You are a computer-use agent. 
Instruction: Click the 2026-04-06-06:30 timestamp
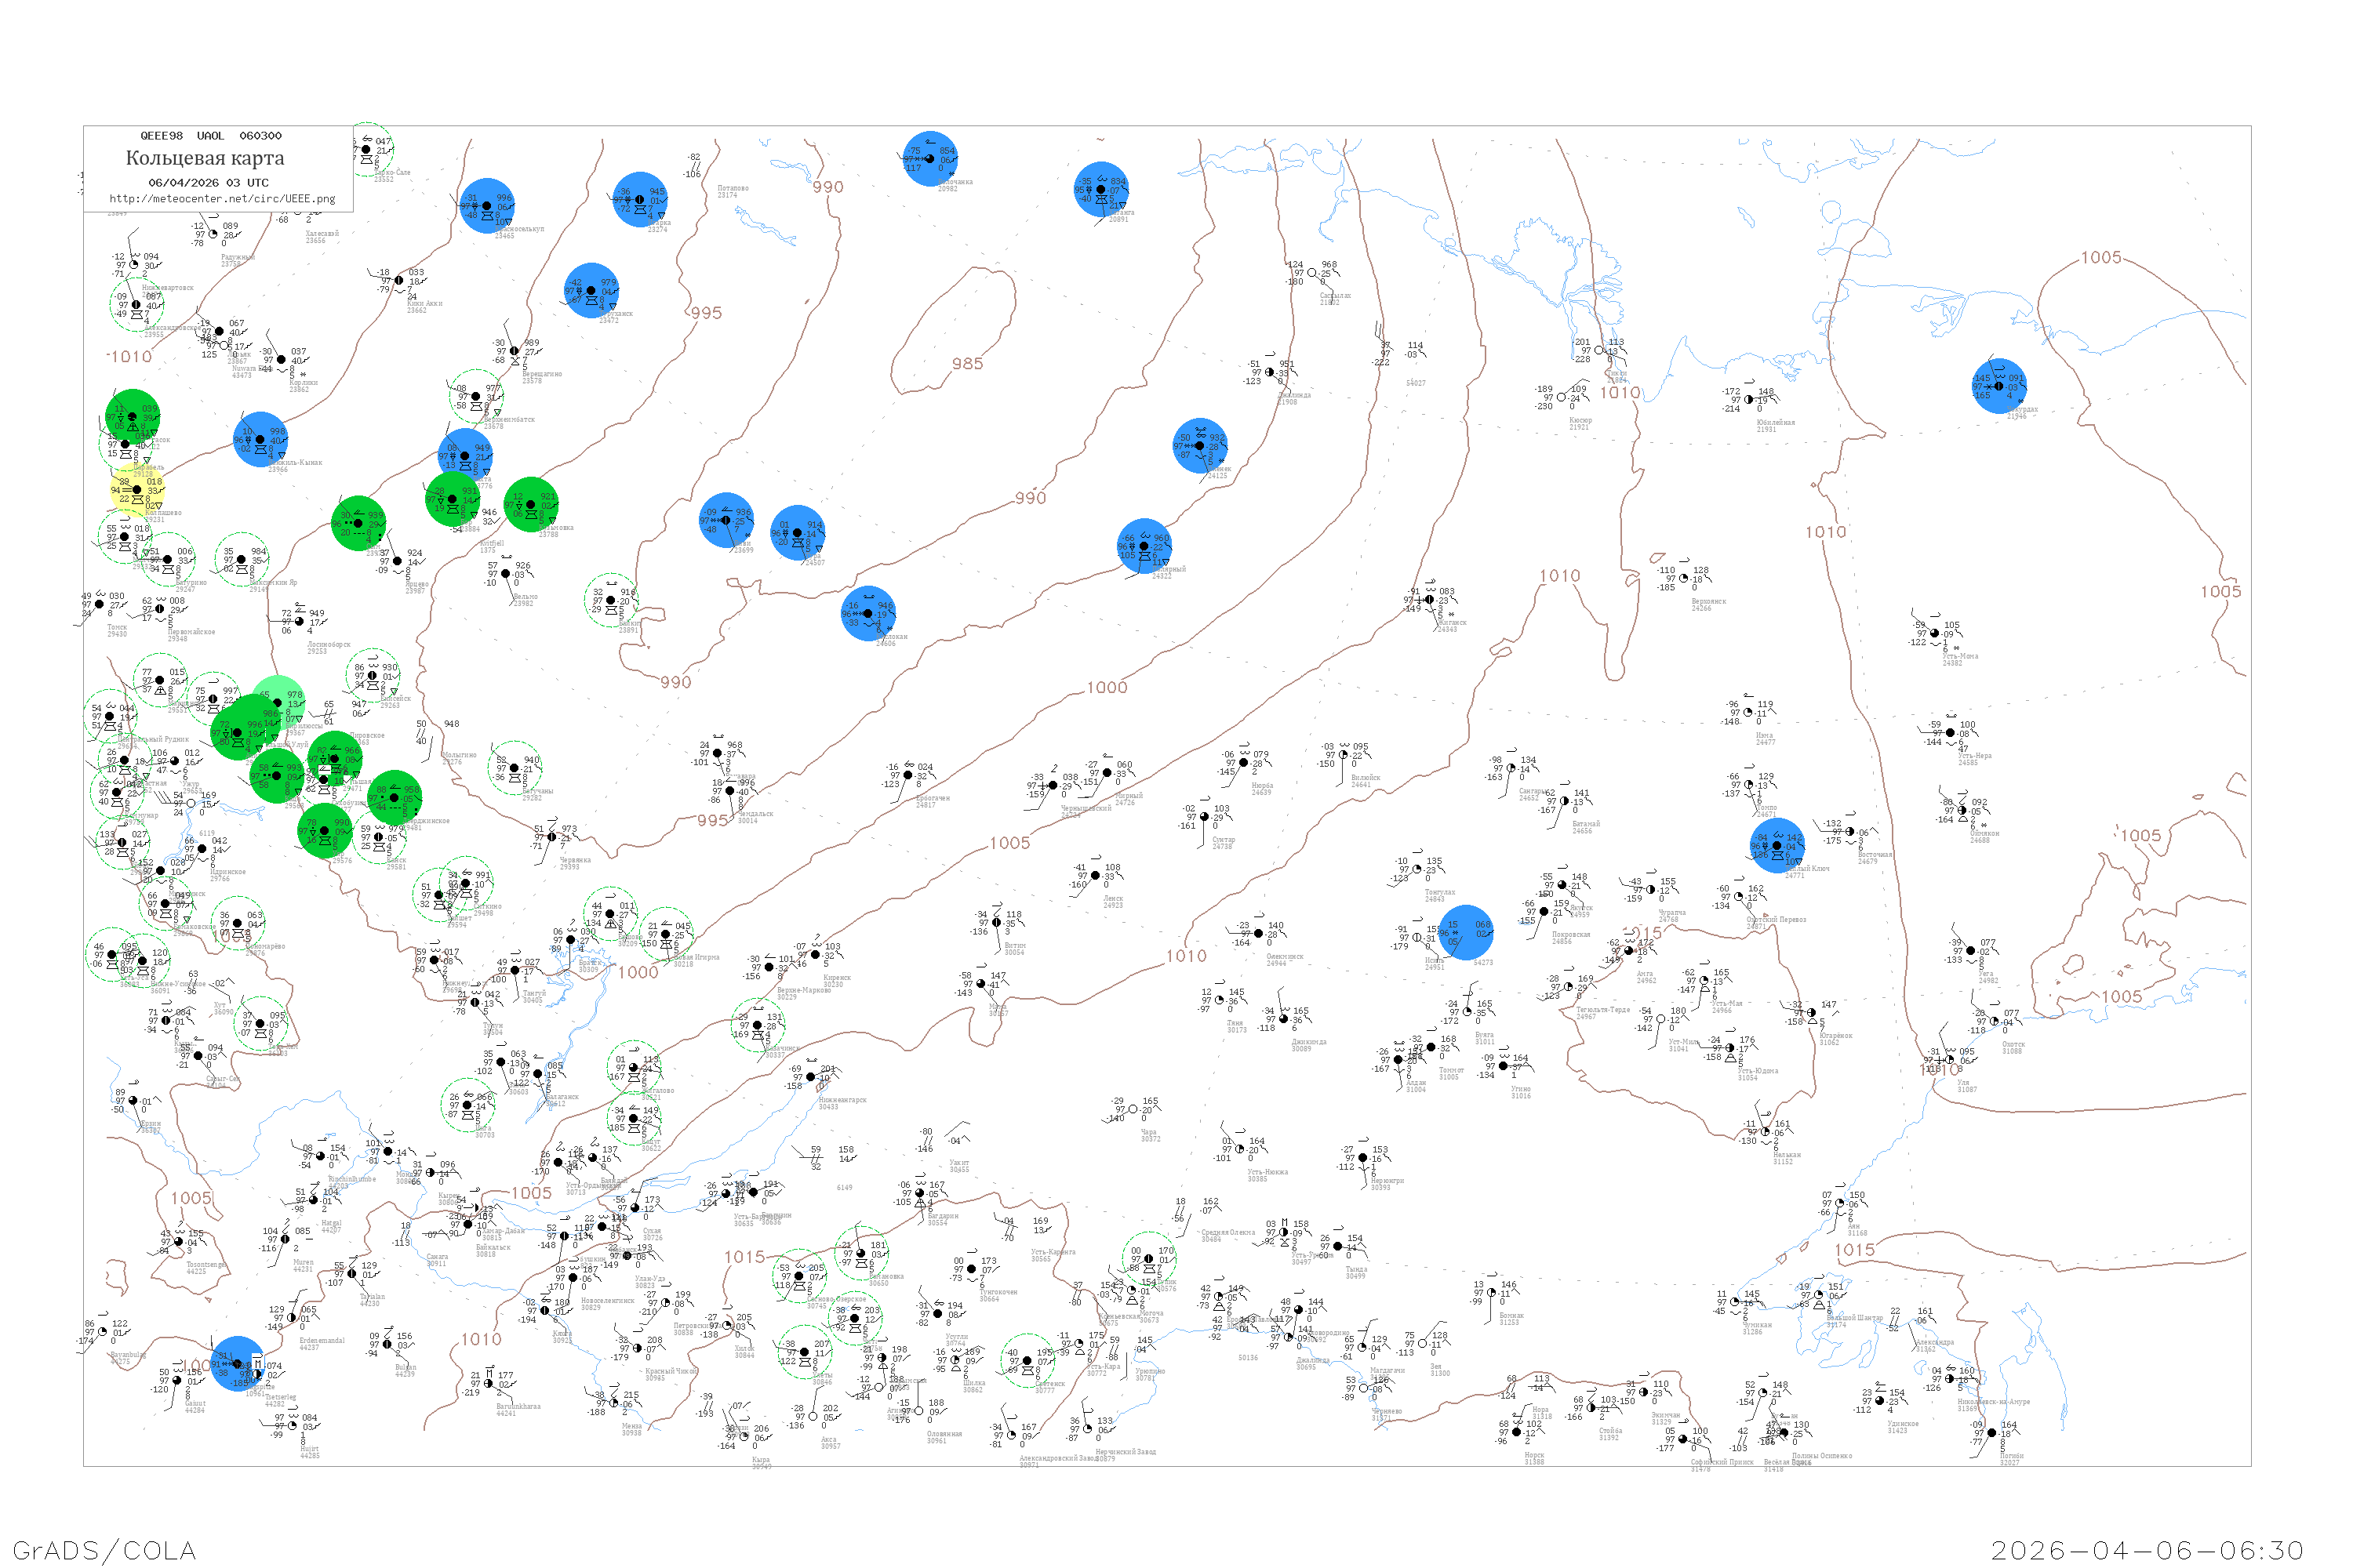2147,1550
